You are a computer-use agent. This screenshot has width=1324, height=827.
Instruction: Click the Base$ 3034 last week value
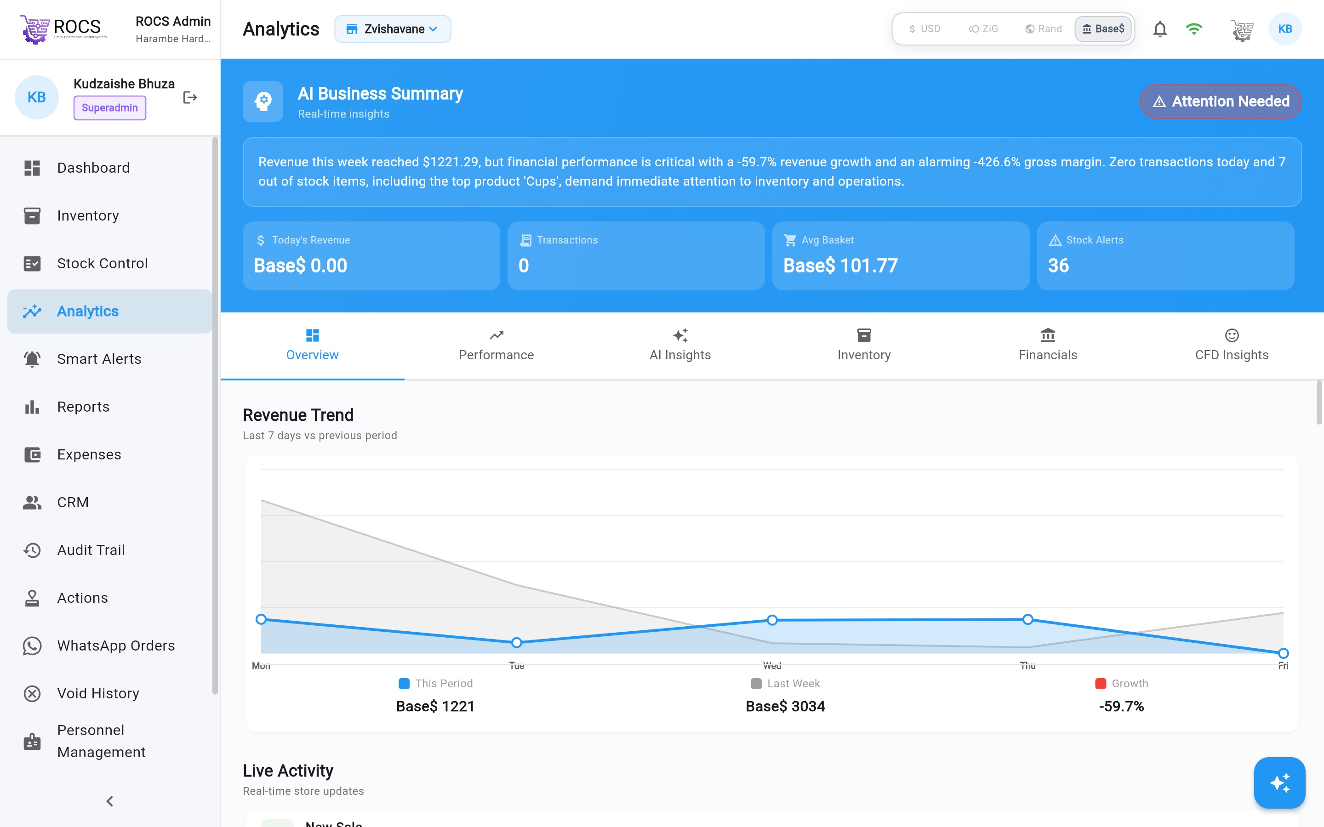(x=786, y=707)
